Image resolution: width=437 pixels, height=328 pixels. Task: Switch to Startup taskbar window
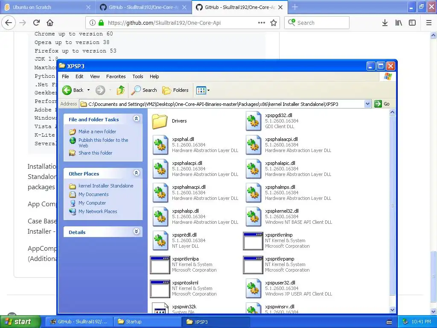click(x=148, y=322)
